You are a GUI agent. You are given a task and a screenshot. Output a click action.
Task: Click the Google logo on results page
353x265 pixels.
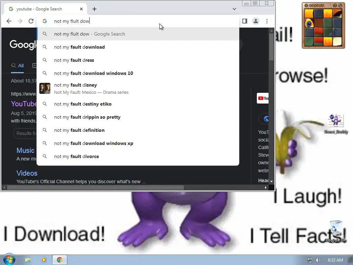[x=23, y=45]
